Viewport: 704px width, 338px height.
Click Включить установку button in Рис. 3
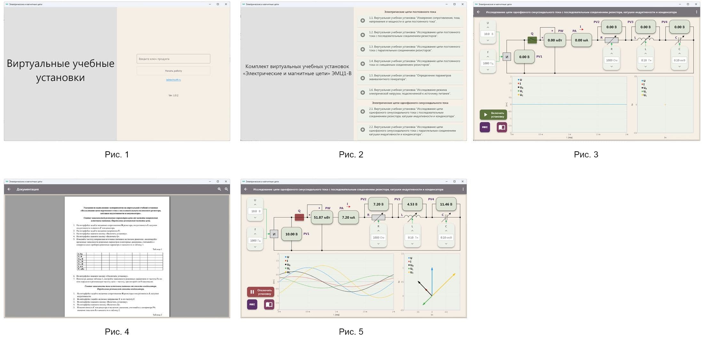coord(493,115)
